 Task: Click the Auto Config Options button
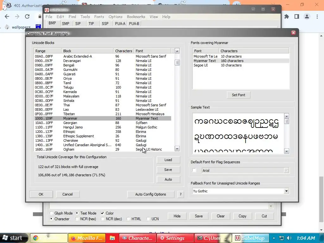tap(151, 194)
